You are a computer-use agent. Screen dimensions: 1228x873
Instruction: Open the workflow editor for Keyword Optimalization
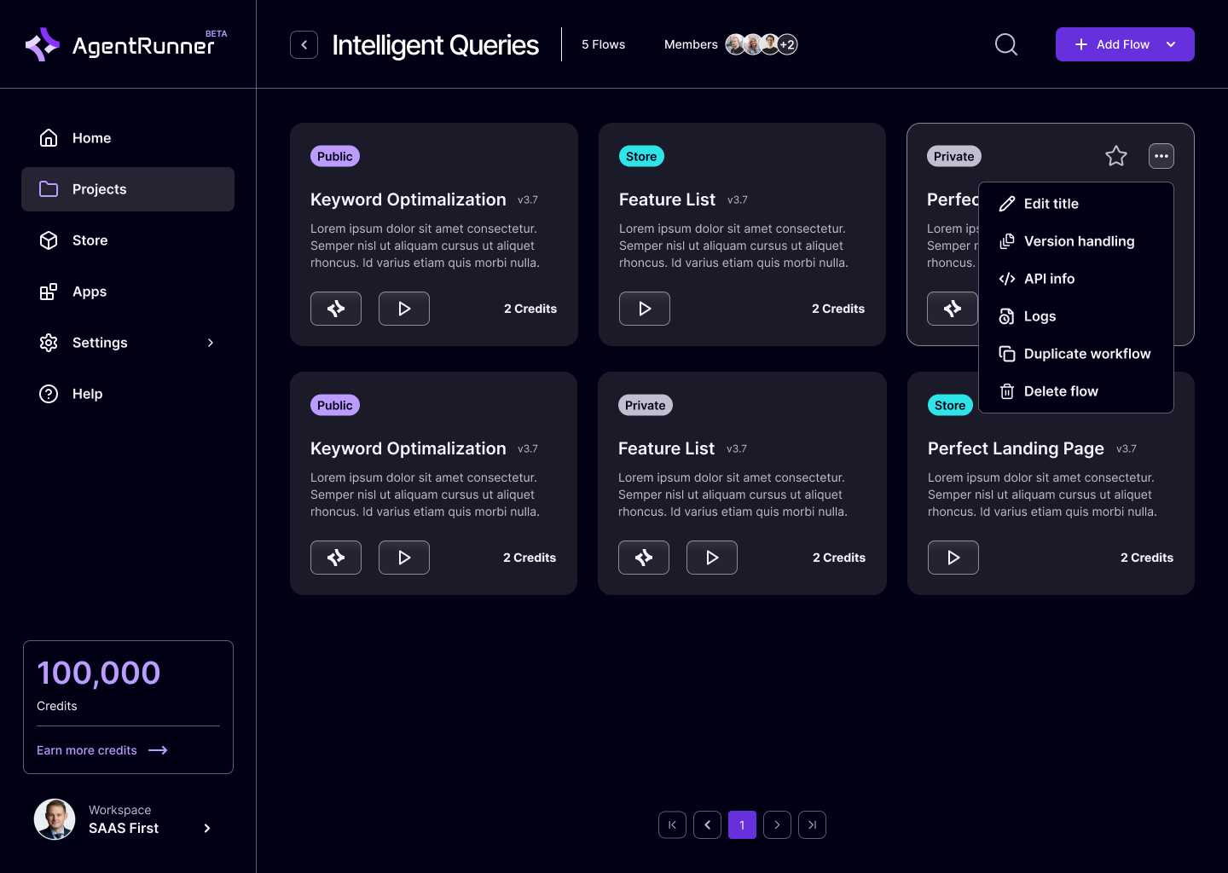click(x=336, y=308)
